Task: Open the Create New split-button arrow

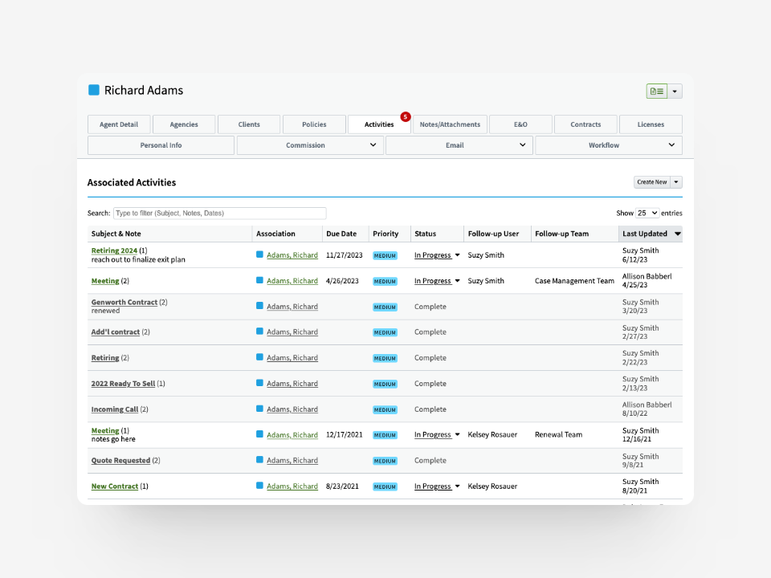Action: (x=676, y=182)
